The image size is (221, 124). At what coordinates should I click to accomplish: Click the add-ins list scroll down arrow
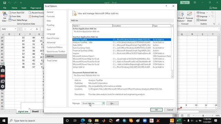coord(172,77)
